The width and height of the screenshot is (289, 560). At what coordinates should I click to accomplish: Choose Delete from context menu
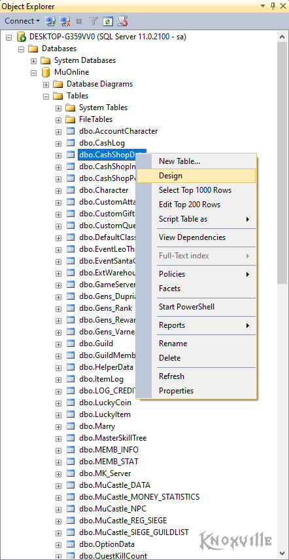pyautogui.click(x=196, y=358)
